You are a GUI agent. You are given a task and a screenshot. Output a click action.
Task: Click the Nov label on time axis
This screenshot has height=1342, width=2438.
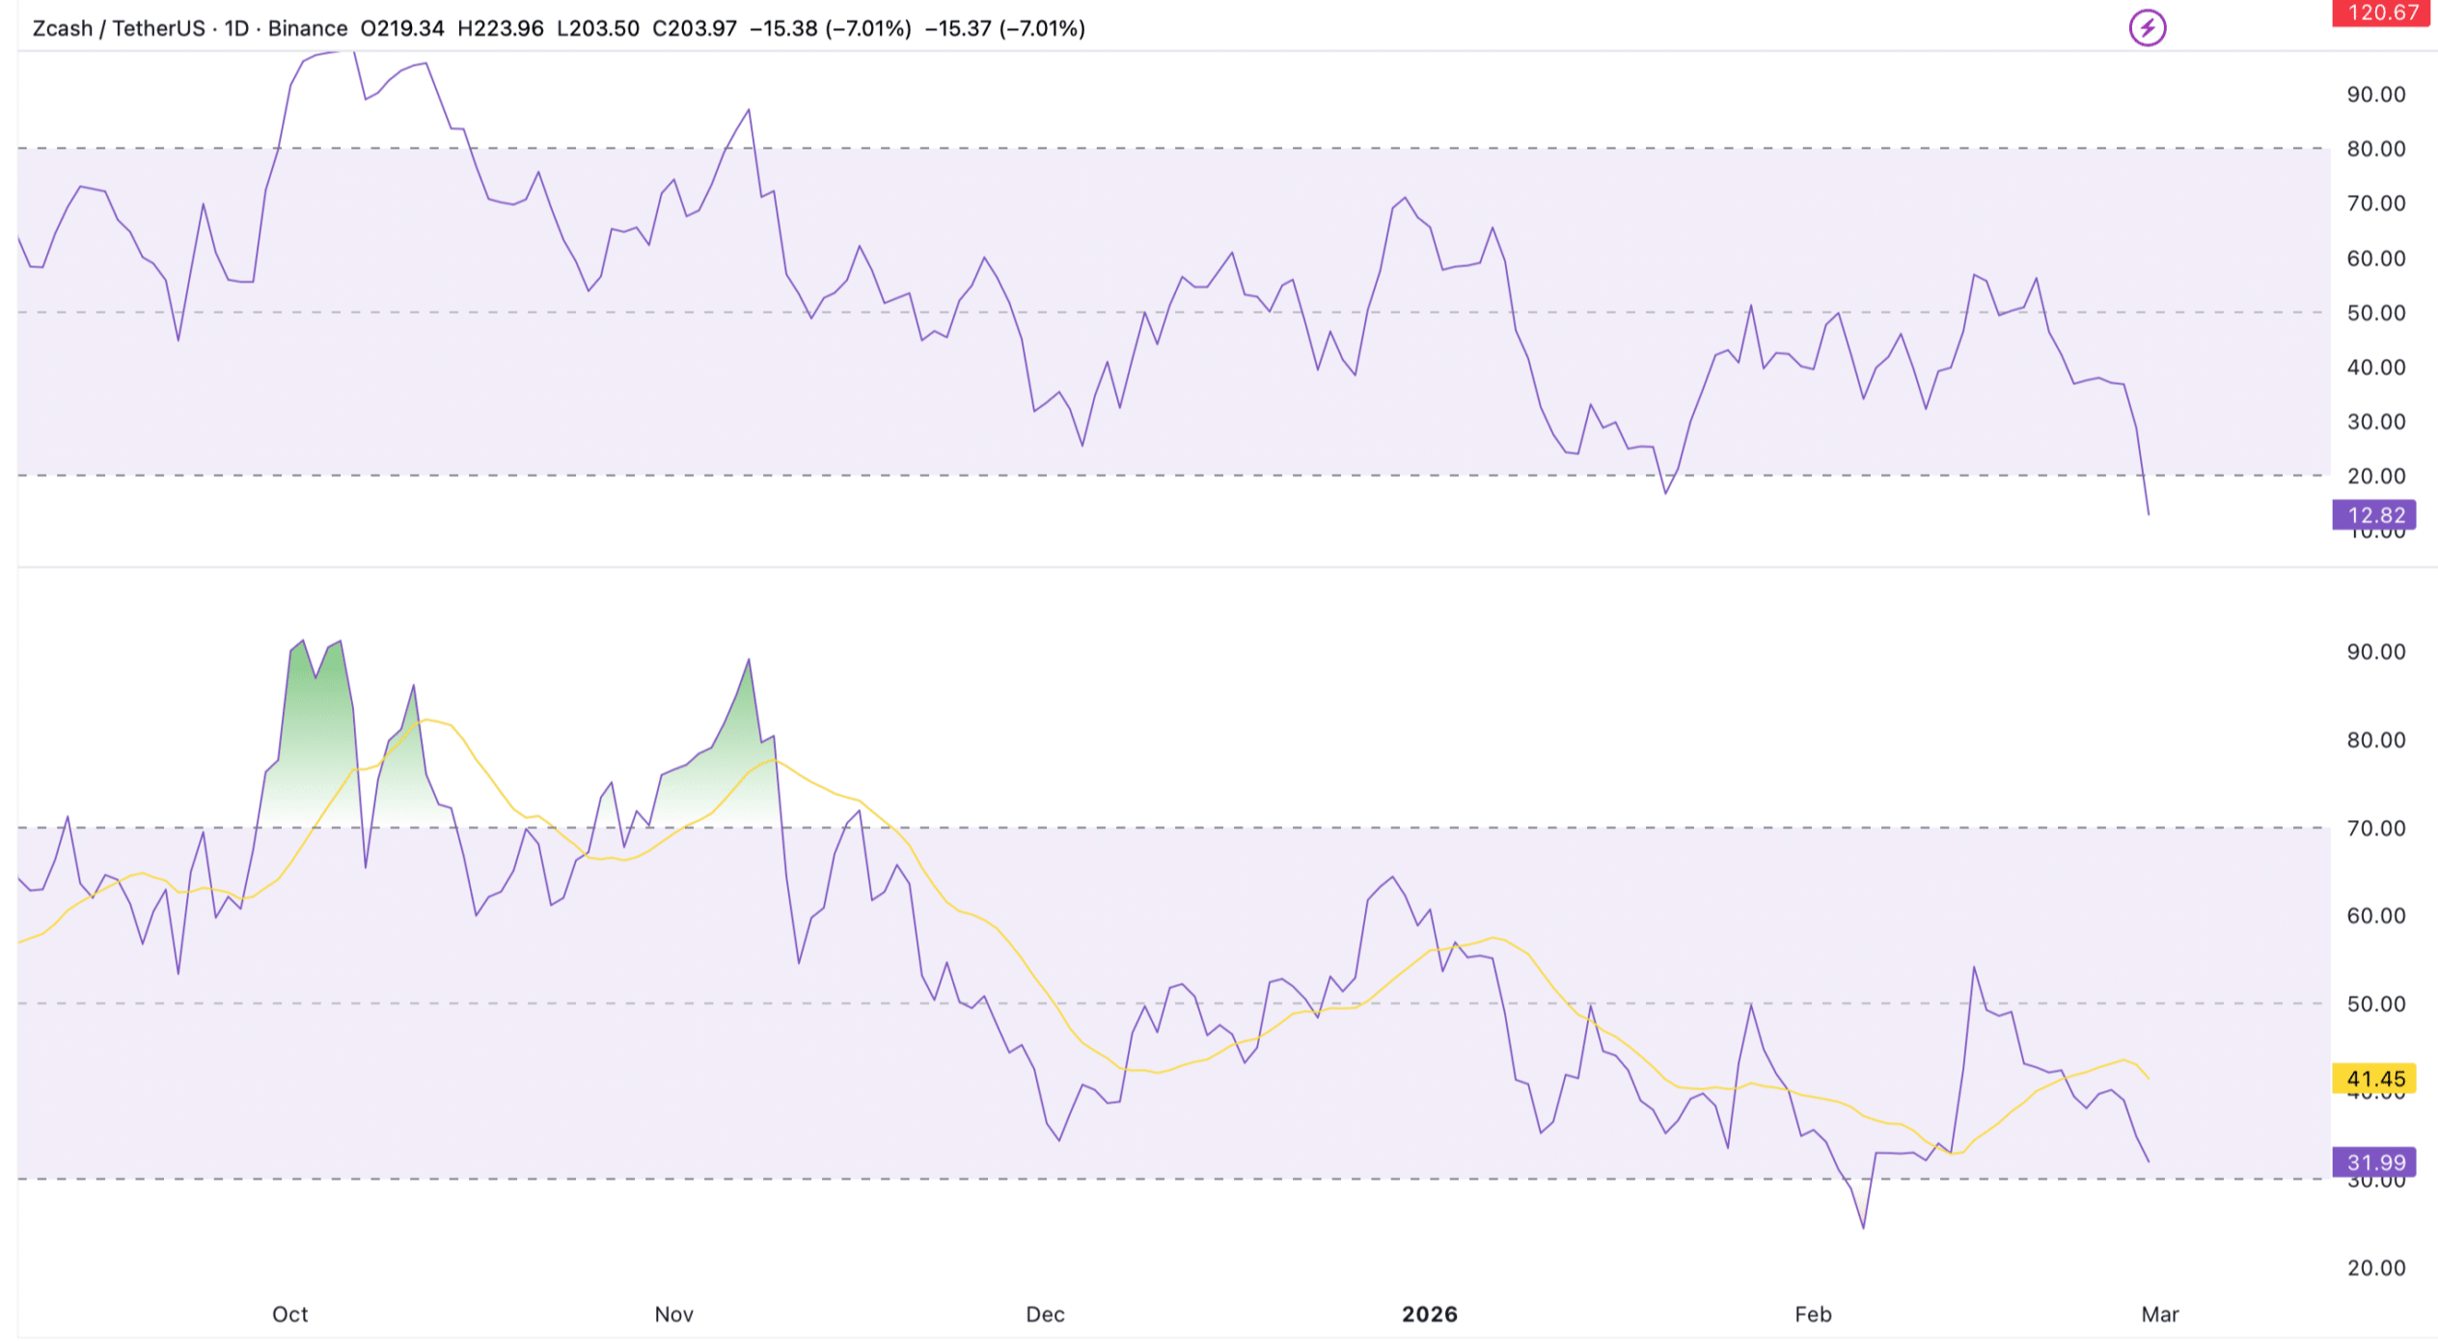tap(673, 1314)
